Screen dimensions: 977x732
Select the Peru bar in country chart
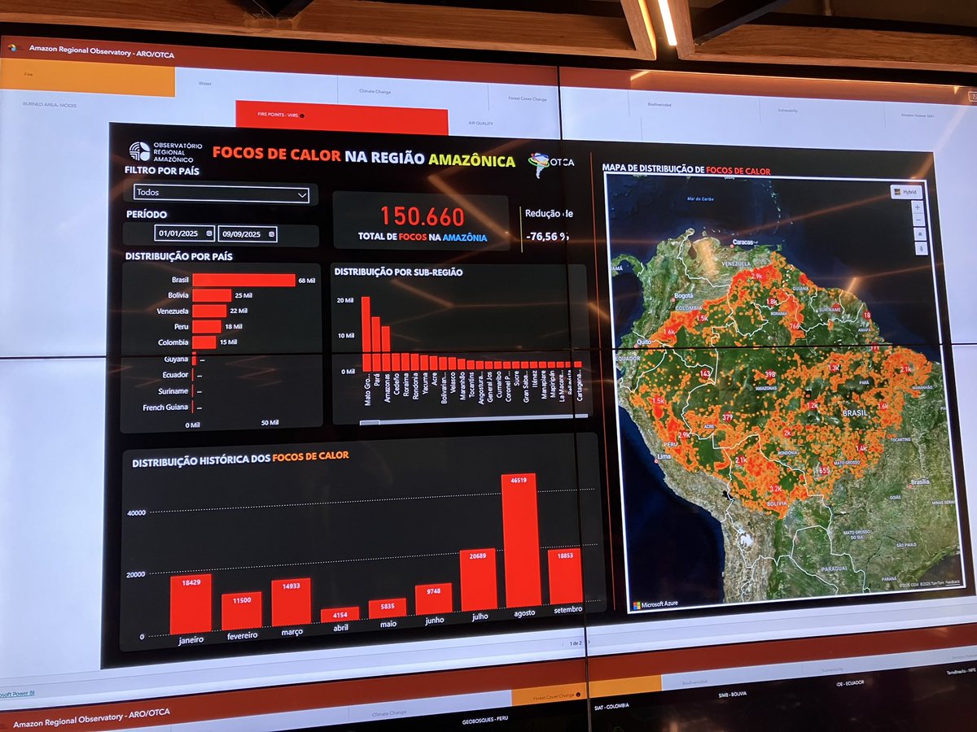pos(206,327)
